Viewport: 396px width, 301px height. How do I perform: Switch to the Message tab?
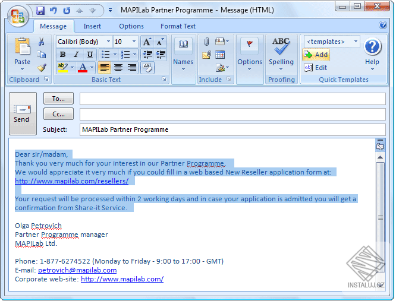point(54,26)
